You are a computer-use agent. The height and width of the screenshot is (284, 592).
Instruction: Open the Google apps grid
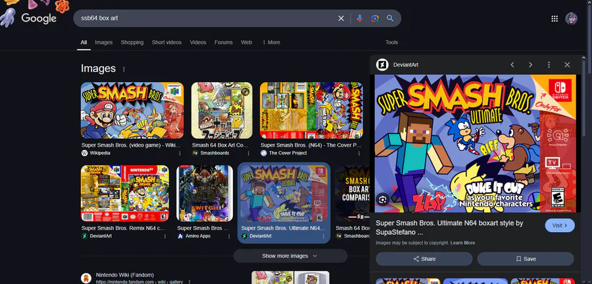[555, 18]
